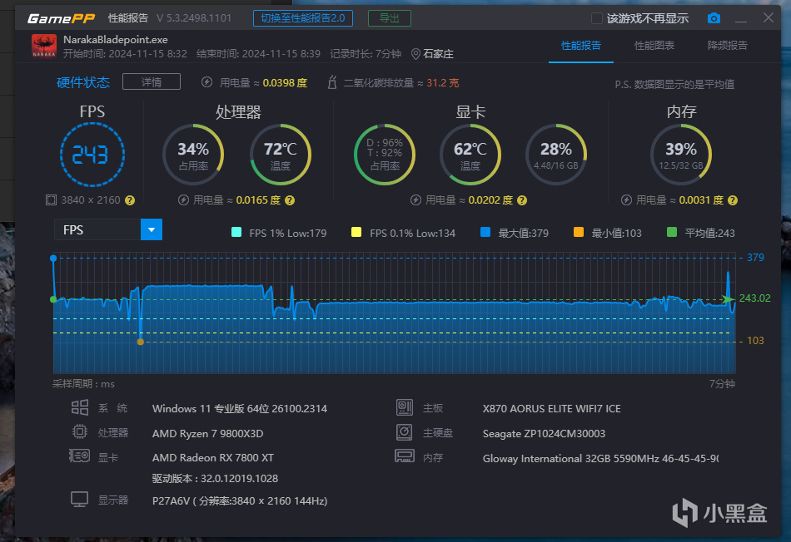Click the help icon next to 0.0202 度

coord(522,200)
